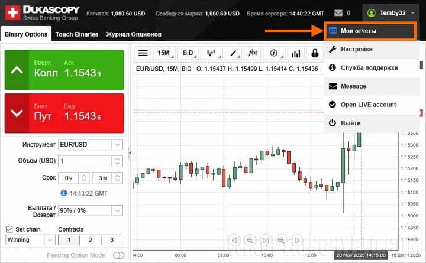
Task: Click the chart scroll-right arrow
Action: [x=296, y=240]
